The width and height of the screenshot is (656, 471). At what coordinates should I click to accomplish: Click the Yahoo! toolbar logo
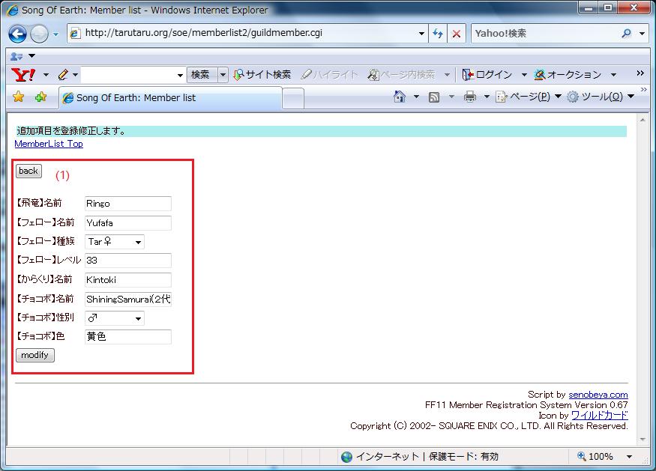[x=24, y=74]
